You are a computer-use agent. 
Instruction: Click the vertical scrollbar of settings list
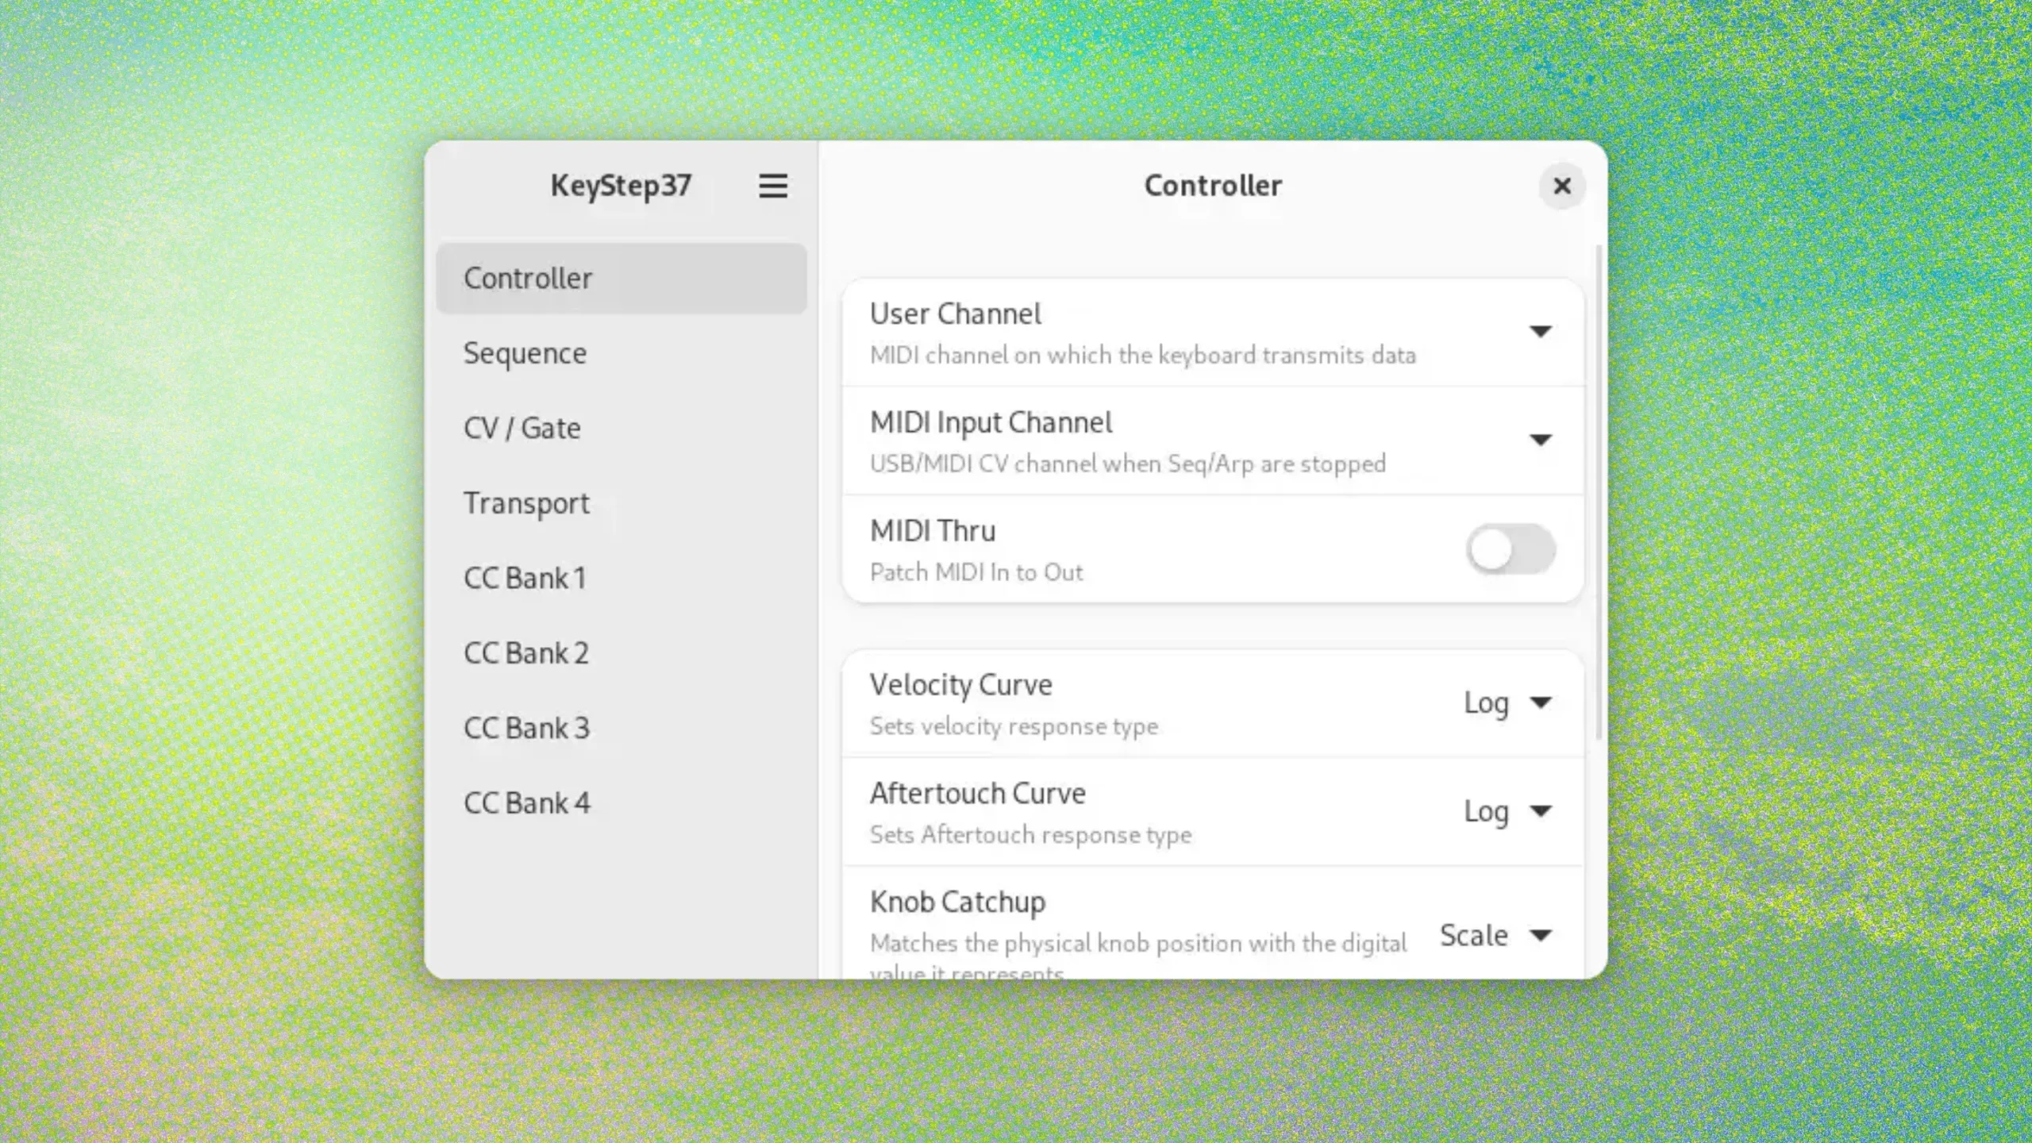1598,492
